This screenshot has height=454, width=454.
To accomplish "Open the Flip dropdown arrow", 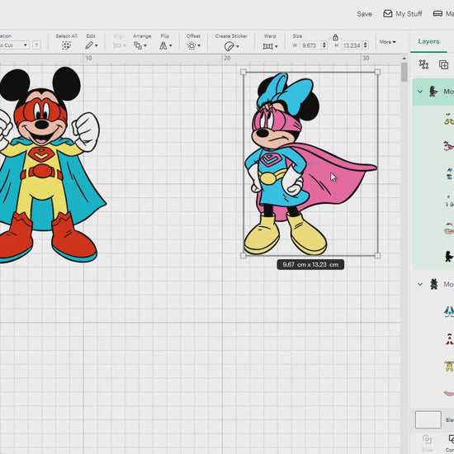I will pos(171,45).
